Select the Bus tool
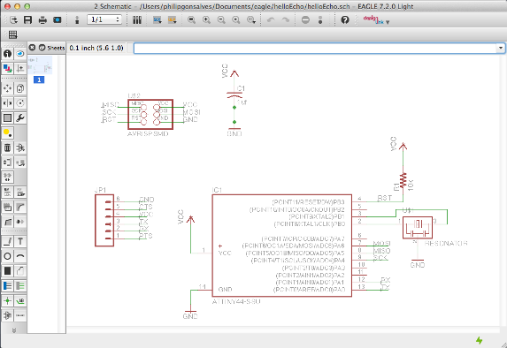This screenshot has width=507, height=348. click(x=7, y=286)
